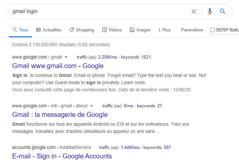Switch to the Tous tab

(20, 30)
